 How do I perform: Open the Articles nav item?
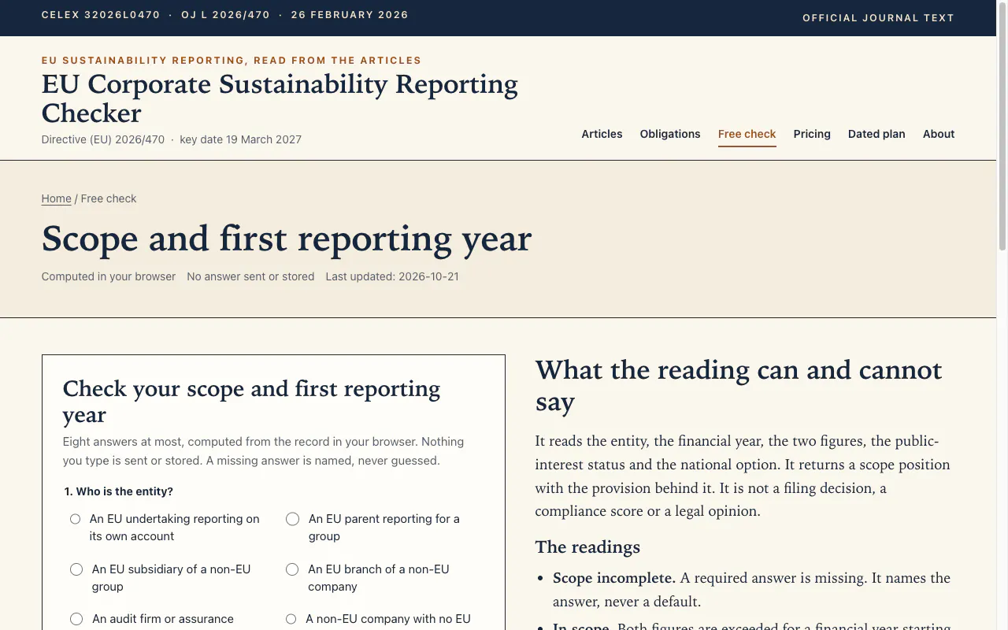pos(602,134)
